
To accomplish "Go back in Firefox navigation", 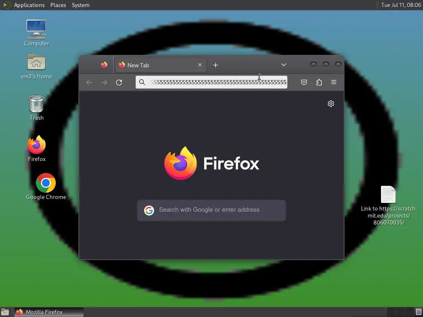I will pos(89,83).
